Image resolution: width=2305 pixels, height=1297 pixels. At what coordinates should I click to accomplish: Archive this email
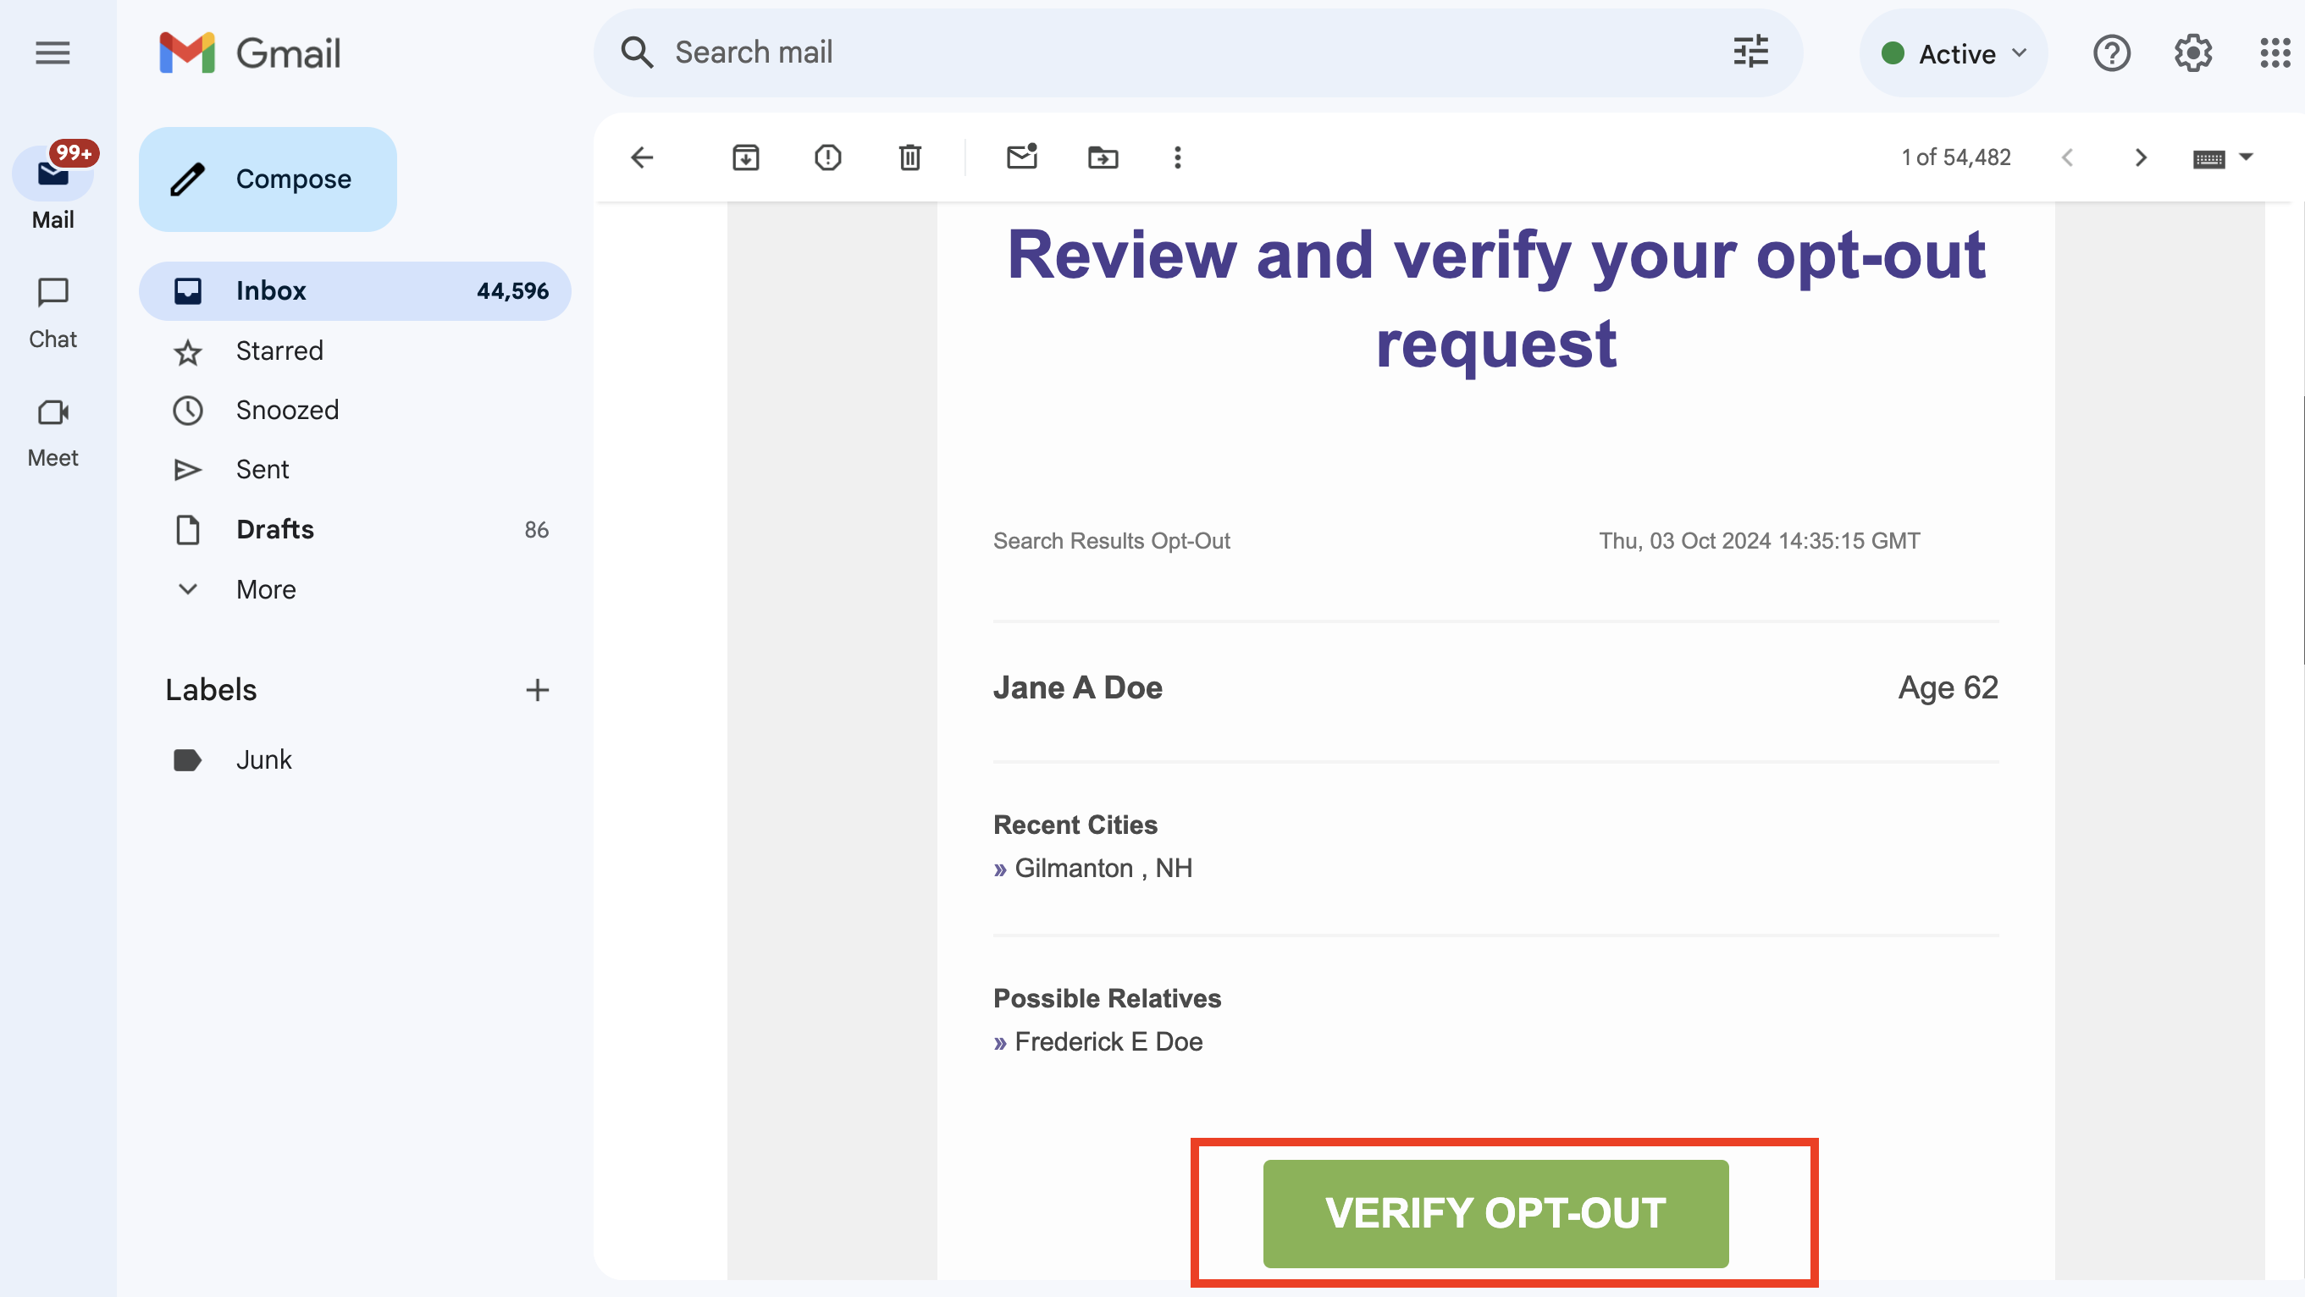745,157
